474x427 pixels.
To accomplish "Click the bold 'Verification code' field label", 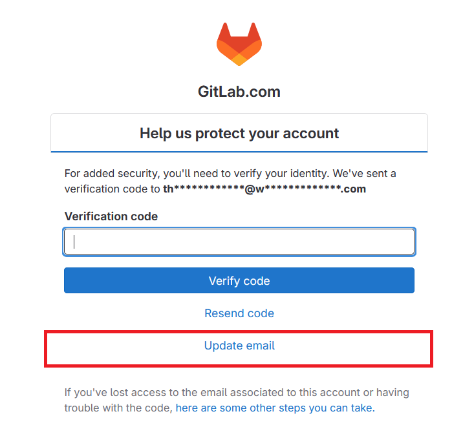I will tap(111, 216).
